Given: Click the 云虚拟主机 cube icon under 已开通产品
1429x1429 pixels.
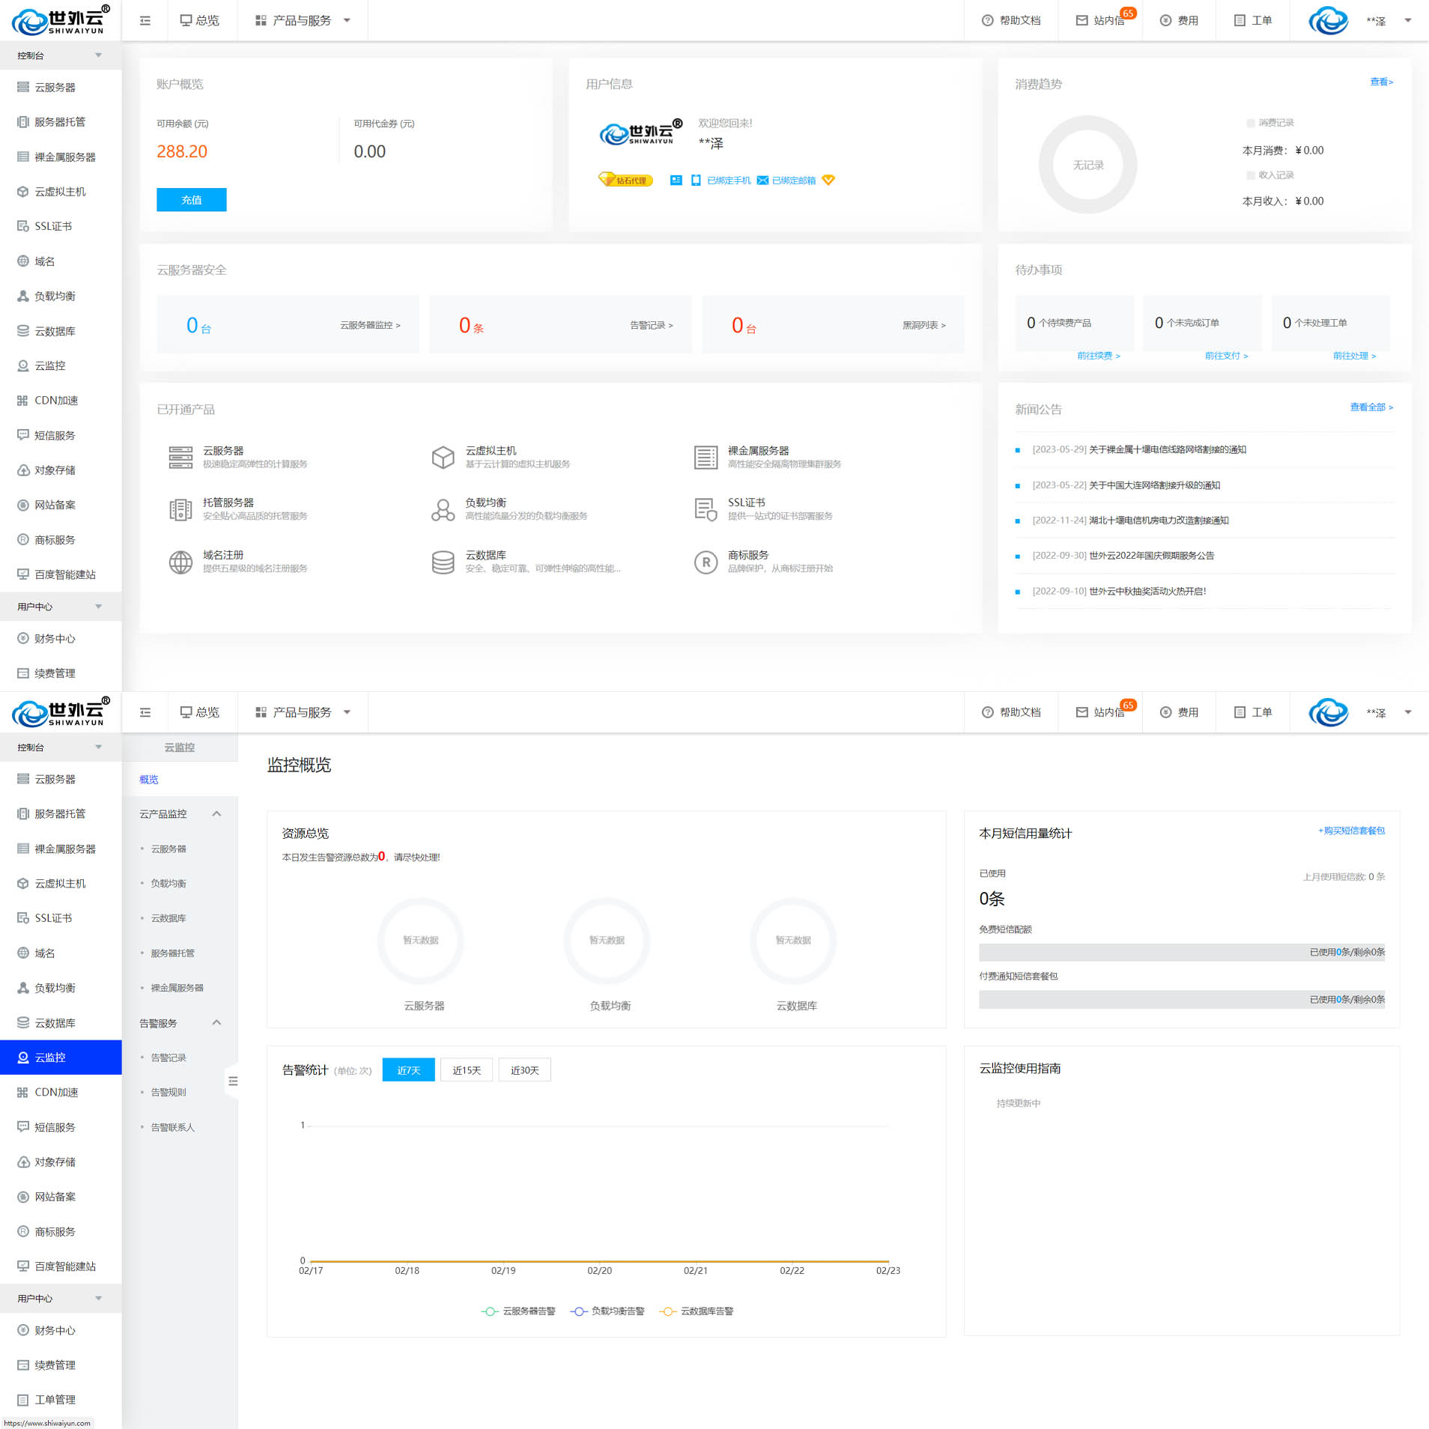Looking at the screenshot, I should (x=443, y=457).
